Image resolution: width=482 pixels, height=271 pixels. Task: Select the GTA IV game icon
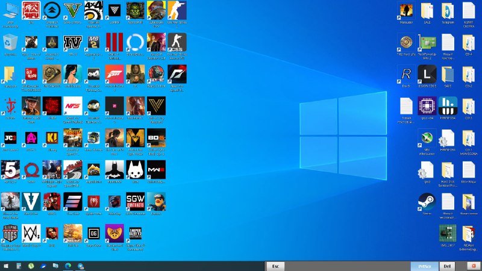pyautogui.click(x=72, y=42)
